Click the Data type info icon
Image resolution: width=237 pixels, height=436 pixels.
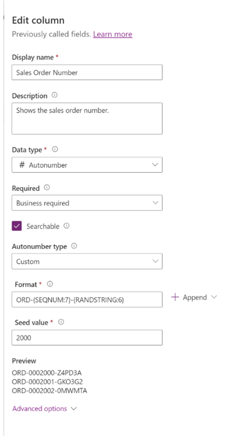coord(55,150)
